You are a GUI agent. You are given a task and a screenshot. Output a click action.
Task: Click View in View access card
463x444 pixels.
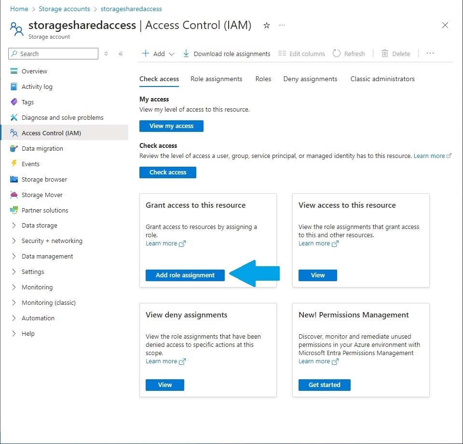pos(318,275)
